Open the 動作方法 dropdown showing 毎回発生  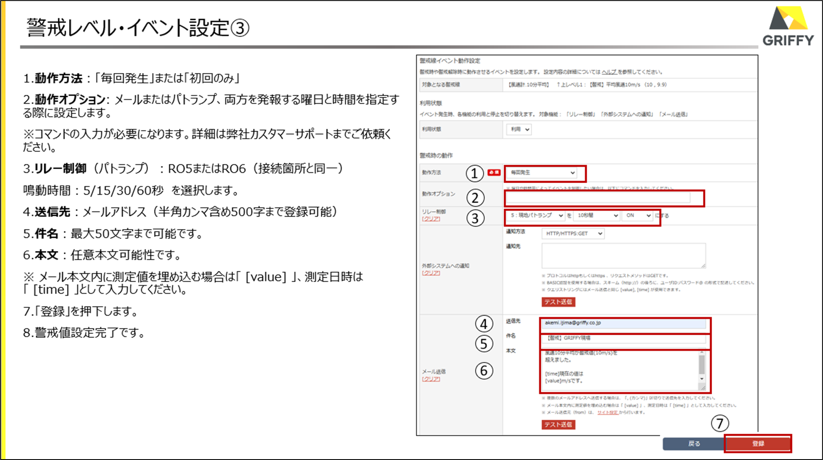pos(542,173)
